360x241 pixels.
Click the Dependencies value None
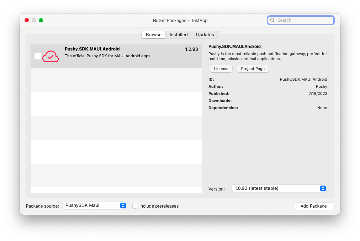click(x=322, y=108)
